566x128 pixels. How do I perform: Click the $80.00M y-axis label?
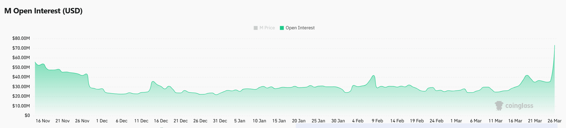click(x=21, y=38)
